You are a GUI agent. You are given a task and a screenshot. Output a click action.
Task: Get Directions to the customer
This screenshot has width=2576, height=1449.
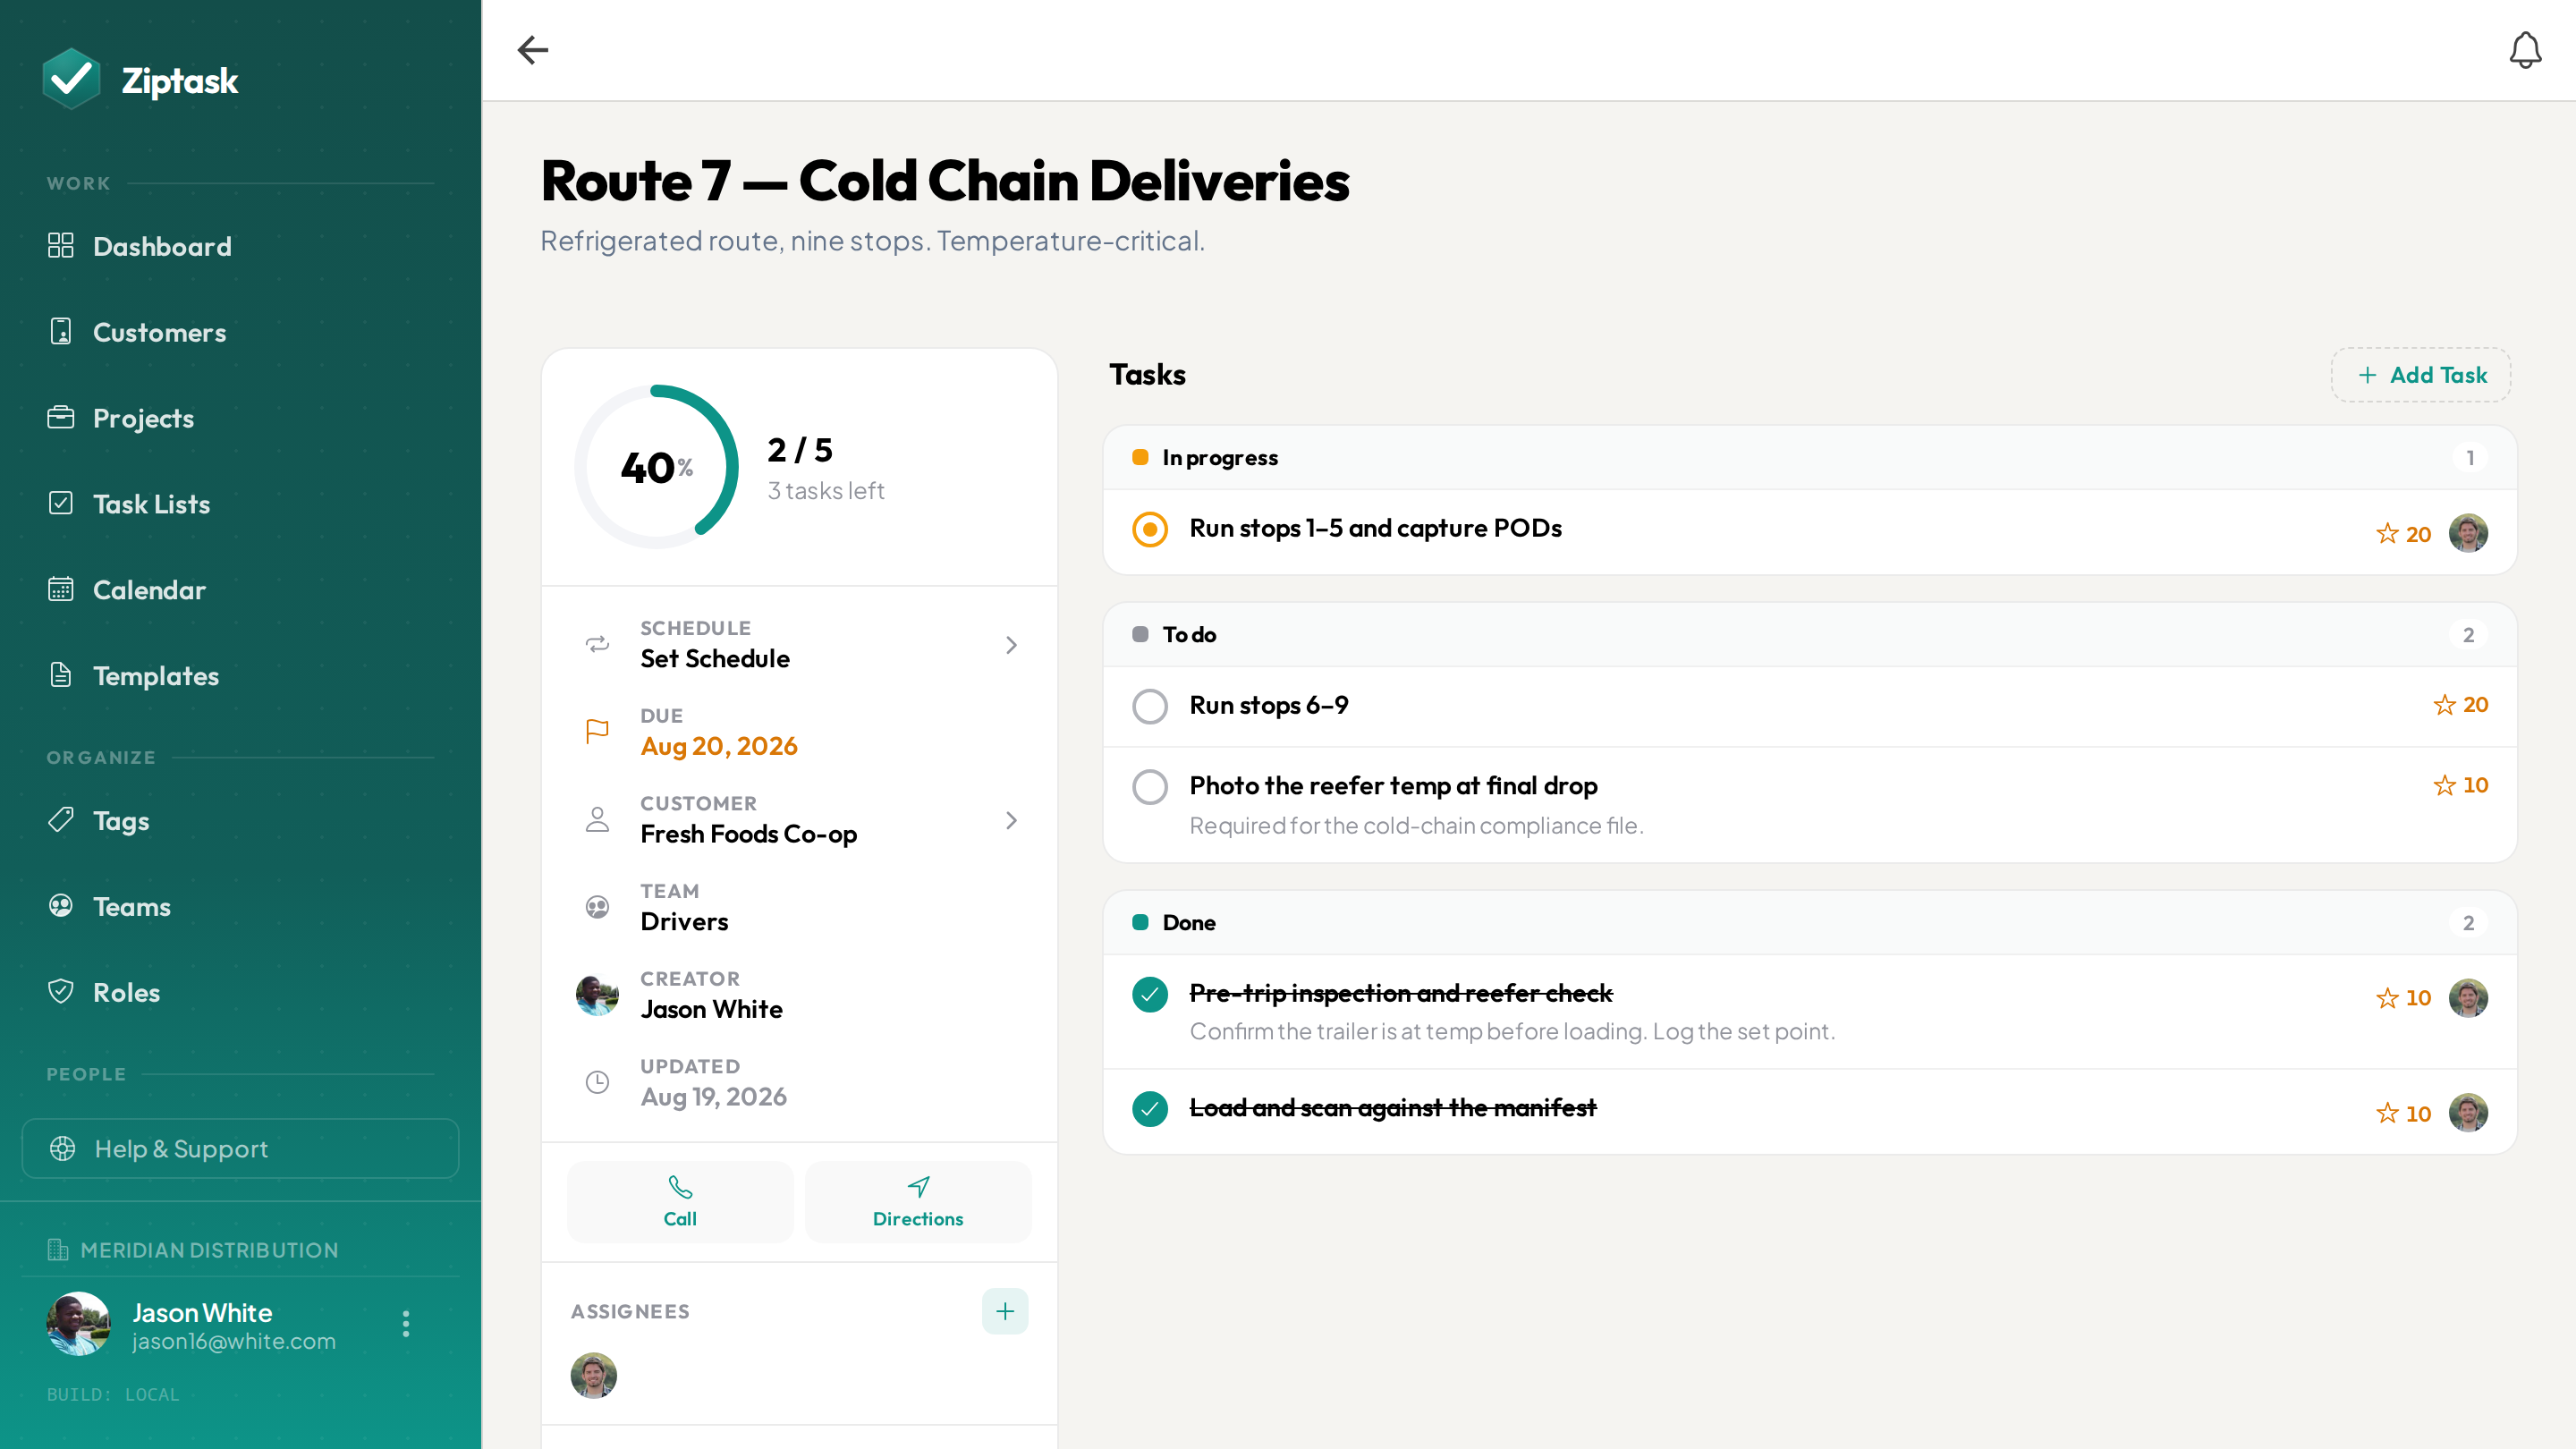pyautogui.click(x=918, y=1201)
